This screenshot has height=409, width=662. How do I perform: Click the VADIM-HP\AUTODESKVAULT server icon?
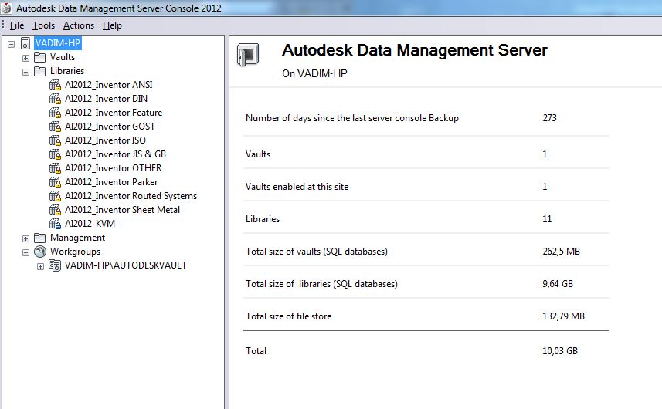point(55,265)
